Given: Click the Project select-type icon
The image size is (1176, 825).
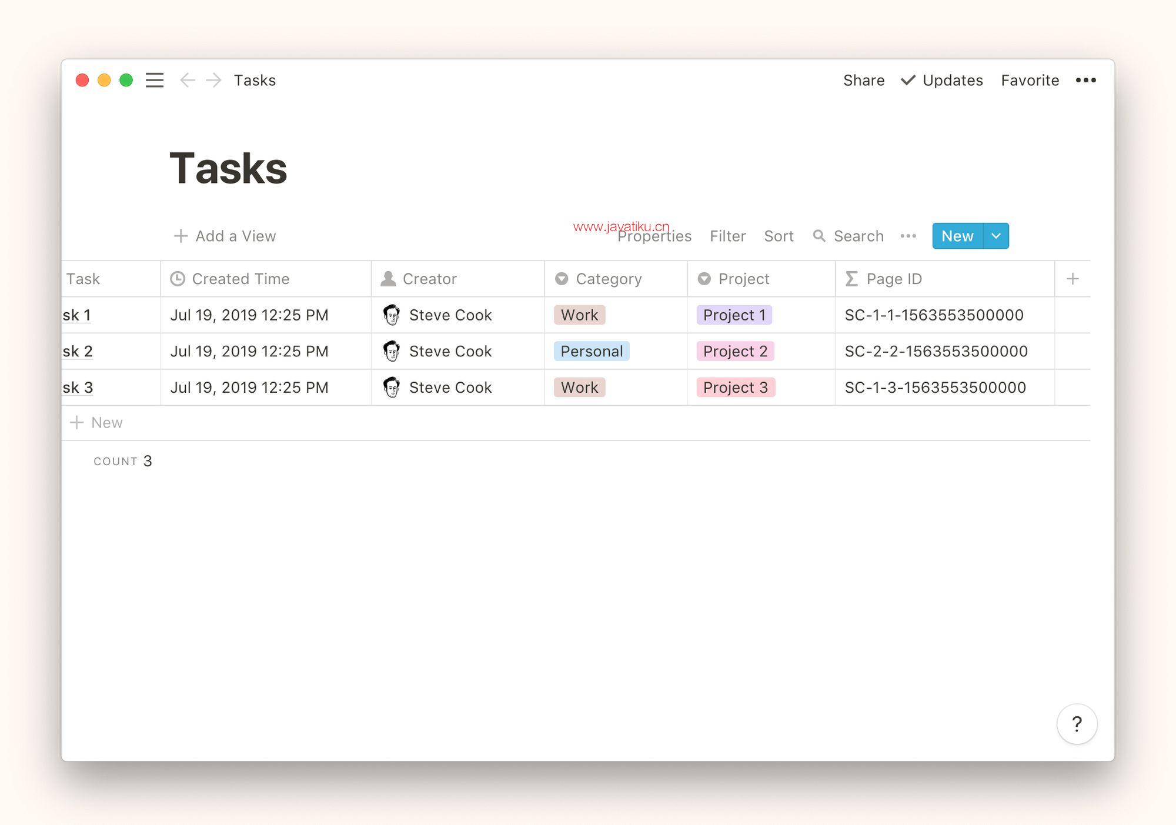Looking at the screenshot, I should pos(704,279).
